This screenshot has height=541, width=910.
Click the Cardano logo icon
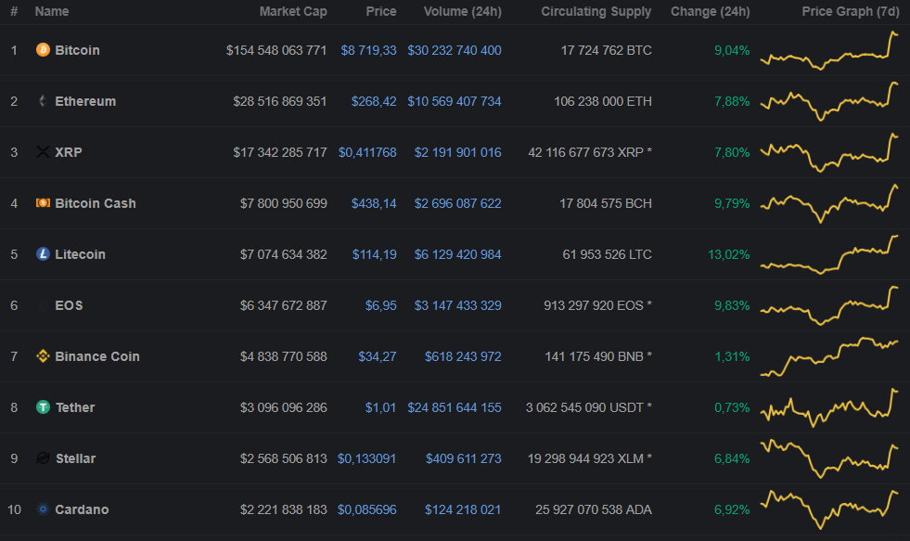[x=43, y=509]
